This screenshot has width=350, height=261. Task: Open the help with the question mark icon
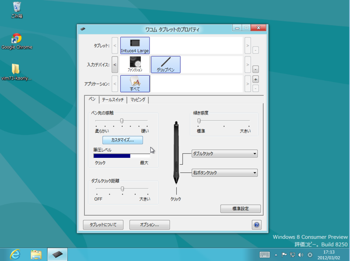[256, 224]
